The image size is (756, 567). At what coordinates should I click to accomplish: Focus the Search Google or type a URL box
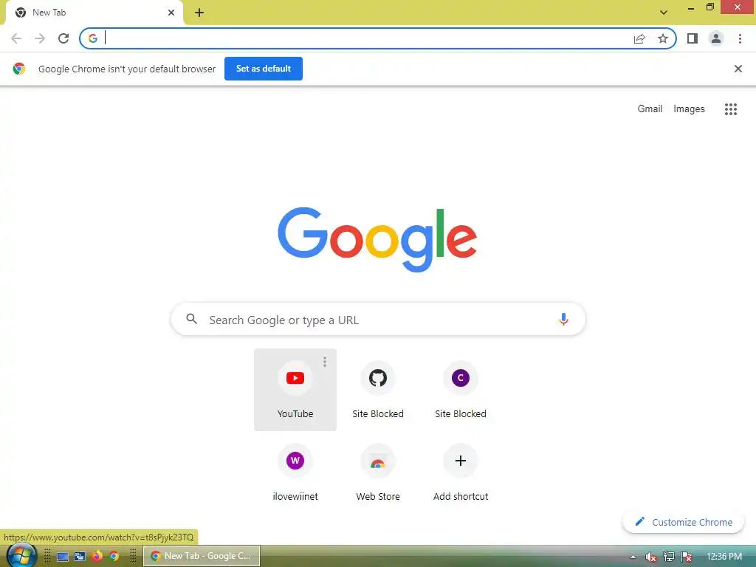378,319
